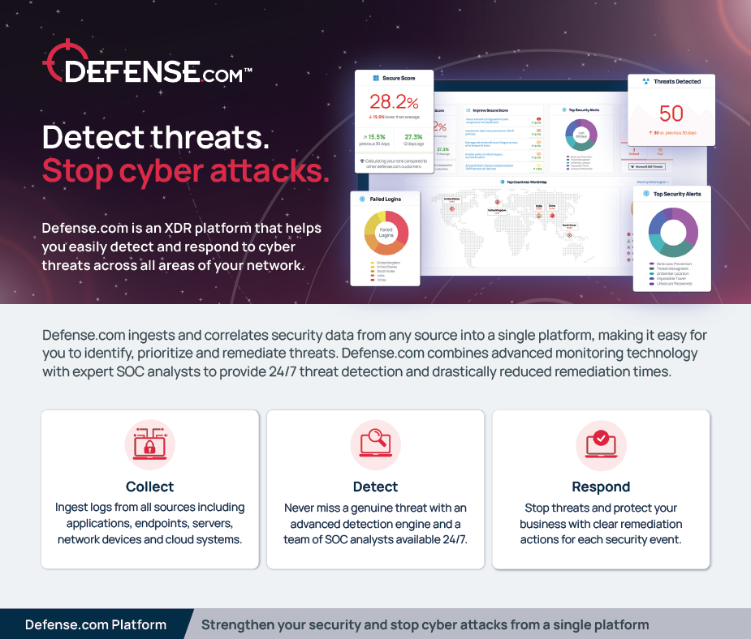Click the Top Security Alerts panel icon
This screenshot has height=639, width=751.
pyautogui.click(x=646, y=194)
